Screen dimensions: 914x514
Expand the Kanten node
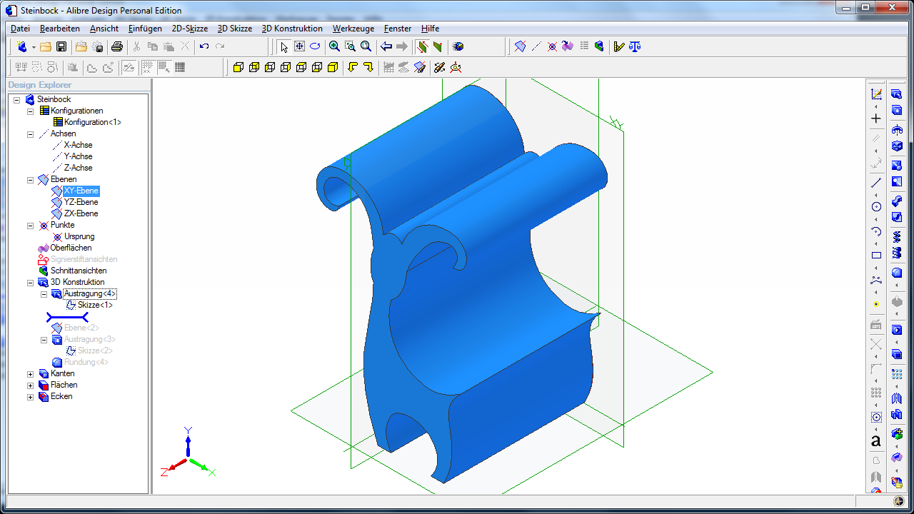[30, 373]
